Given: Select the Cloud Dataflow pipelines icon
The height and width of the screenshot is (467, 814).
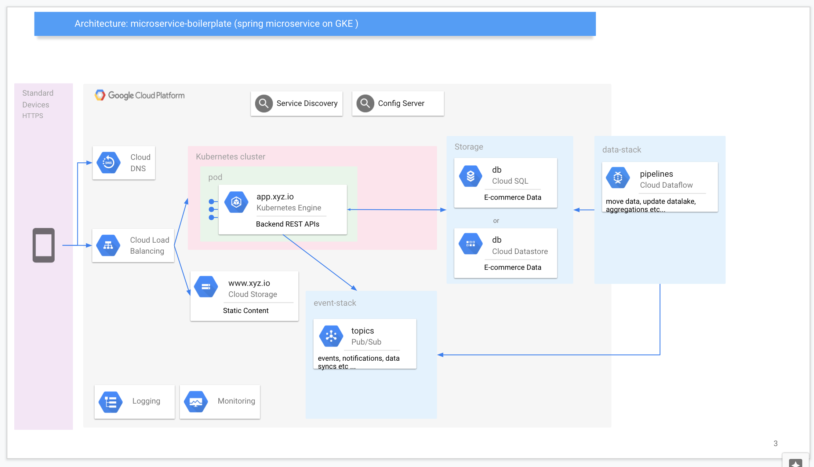Looking at the screenshot, I should (x=618, y=178).
